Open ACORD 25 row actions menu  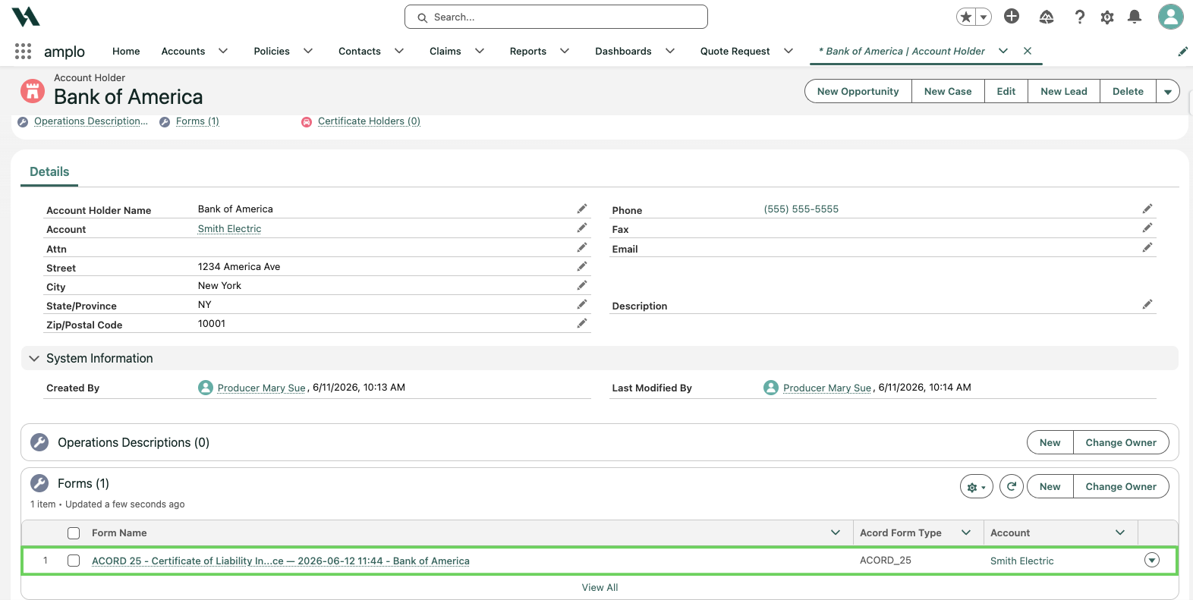click(x=1152, y=561)
